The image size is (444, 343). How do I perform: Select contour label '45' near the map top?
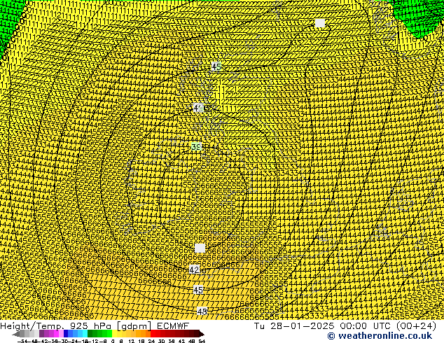click(x=216, y=66)
